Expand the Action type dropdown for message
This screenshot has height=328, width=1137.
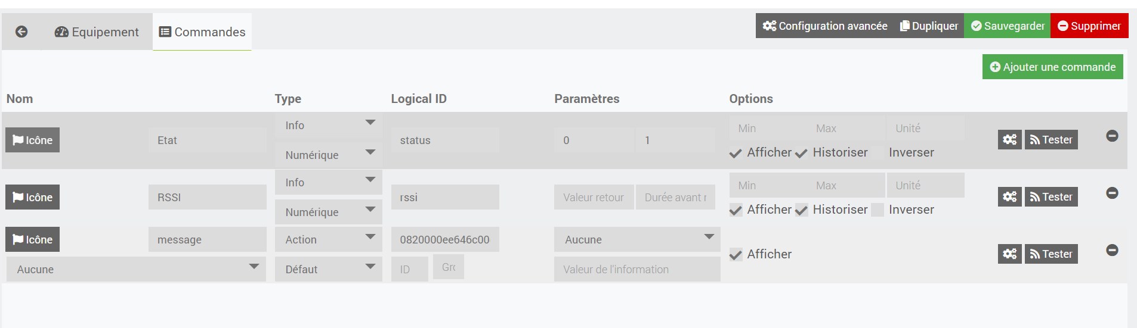[x=328, y=239]
